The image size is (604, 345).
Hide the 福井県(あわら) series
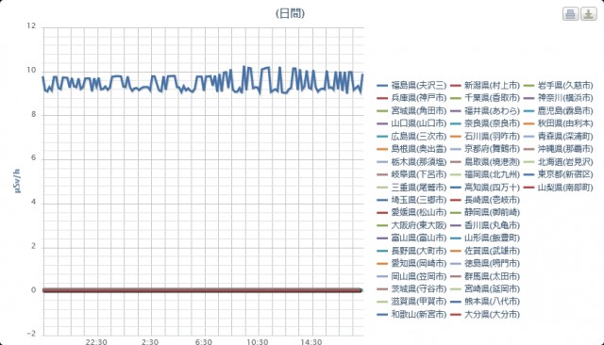485,111
